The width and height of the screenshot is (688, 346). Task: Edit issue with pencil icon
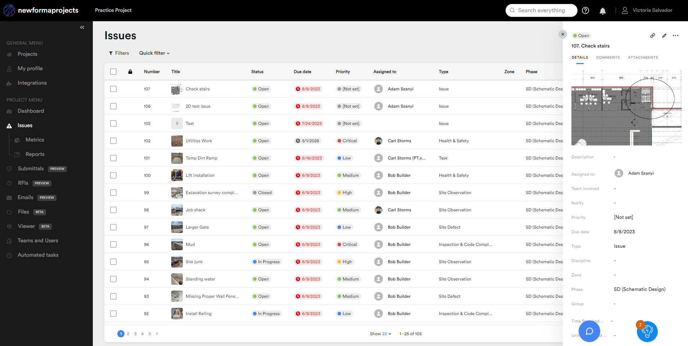664,36
